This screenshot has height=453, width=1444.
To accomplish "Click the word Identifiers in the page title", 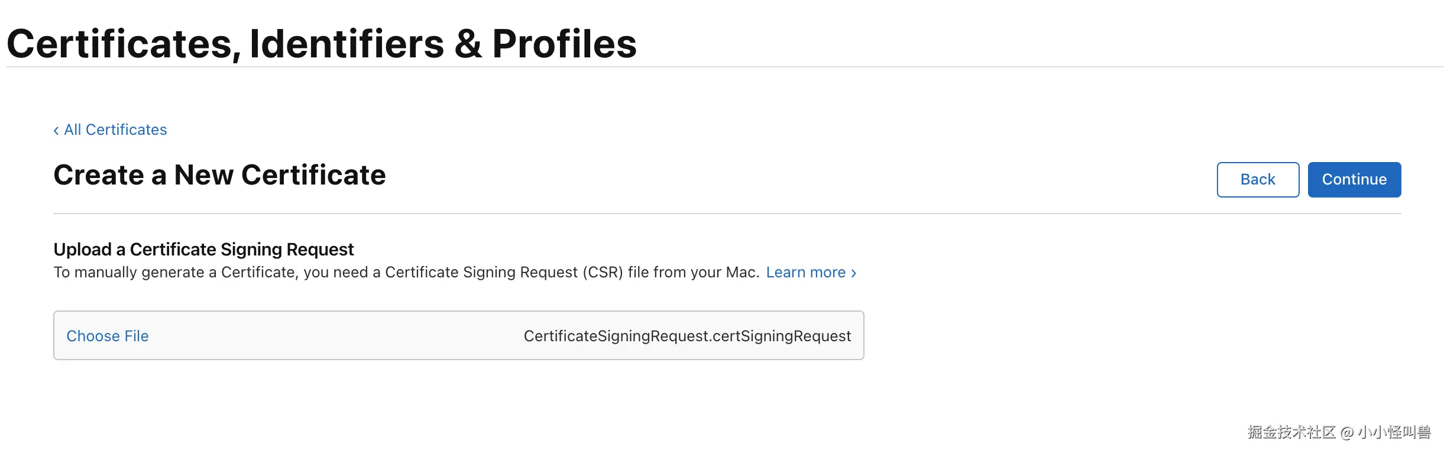I will click(x=347, y=44).
